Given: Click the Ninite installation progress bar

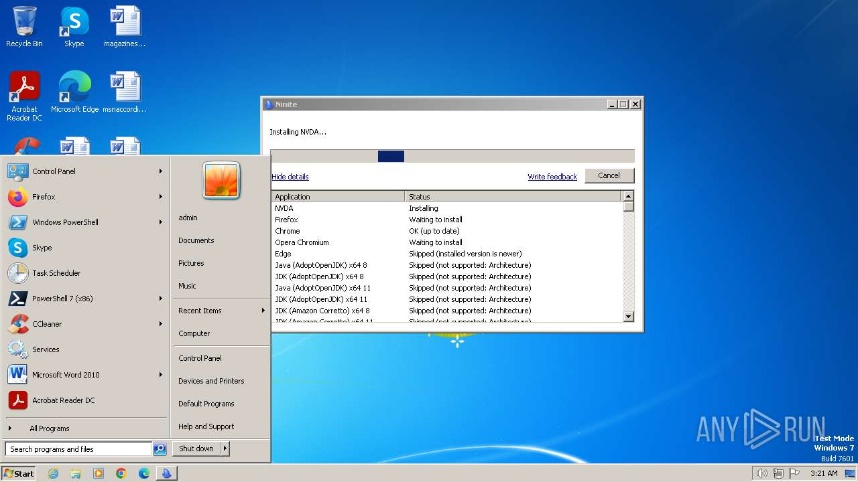Looking at the screenshot, I should click(x=452, y=156).
